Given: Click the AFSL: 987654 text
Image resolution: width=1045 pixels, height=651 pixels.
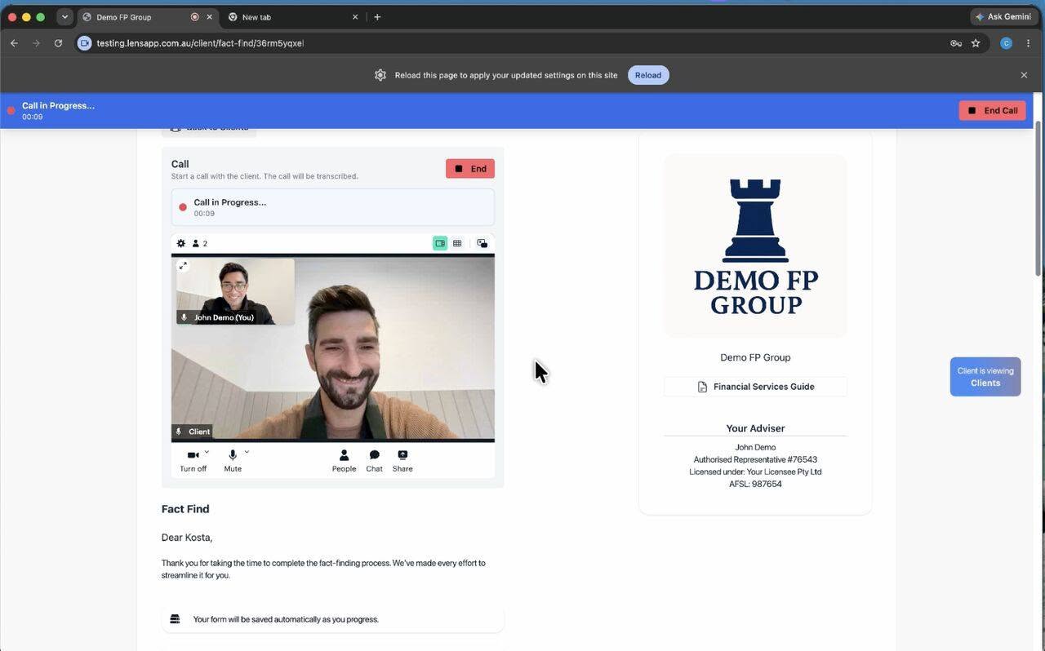Looking at the screenshot, I should pos(755,484).
